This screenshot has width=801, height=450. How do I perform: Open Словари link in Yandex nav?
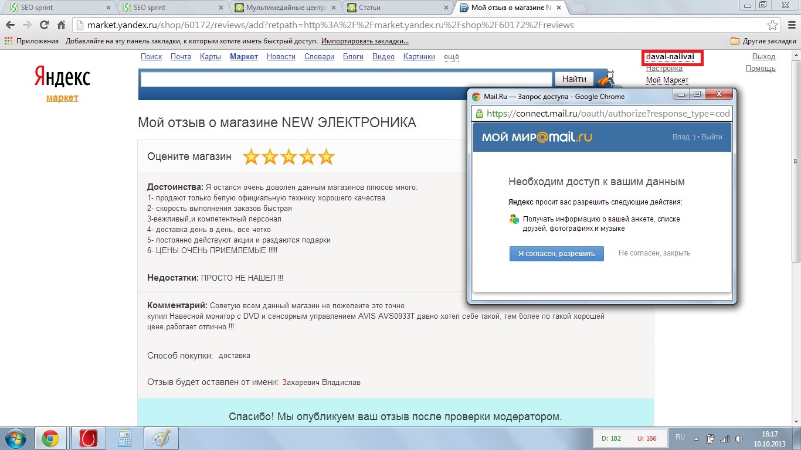tap(319, 57)
